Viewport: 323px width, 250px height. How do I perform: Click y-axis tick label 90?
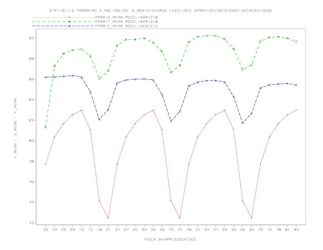click(x=31, y=38)
